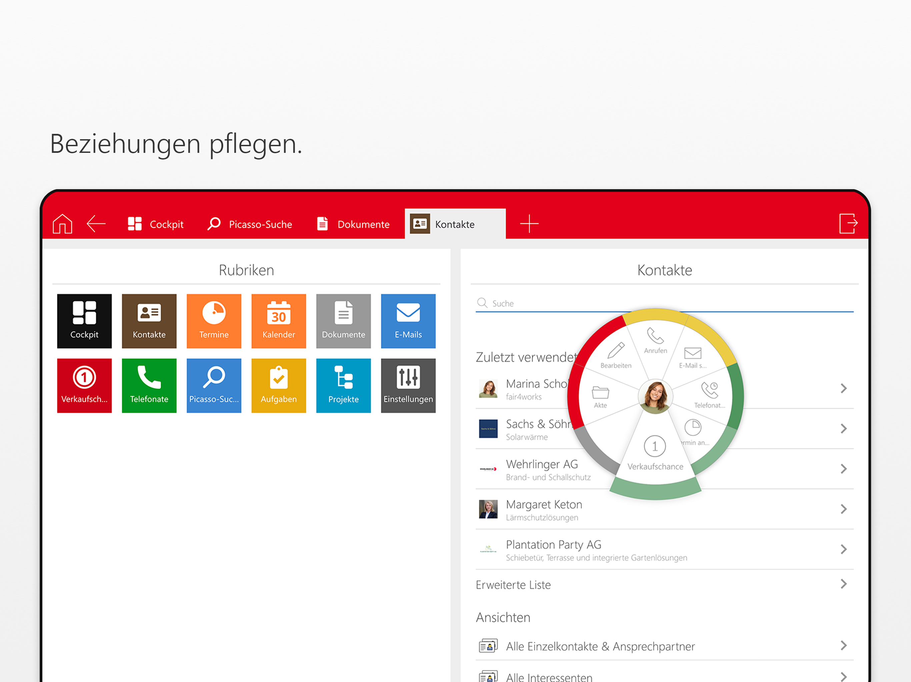911x682 pixels.
Task: Click the home icon in the top bar
Action: 63,224
